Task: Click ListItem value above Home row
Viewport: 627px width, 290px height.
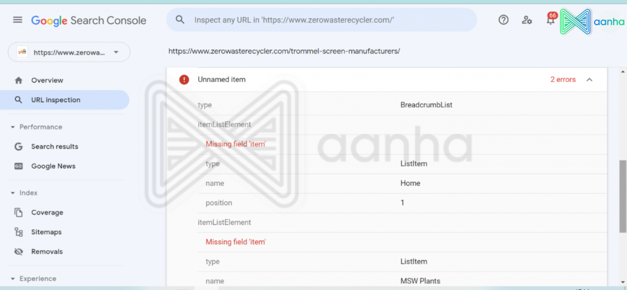Action: pos(414,164)
